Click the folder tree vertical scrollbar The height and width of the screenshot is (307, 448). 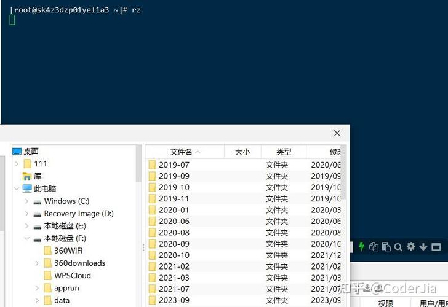point(139,163)
